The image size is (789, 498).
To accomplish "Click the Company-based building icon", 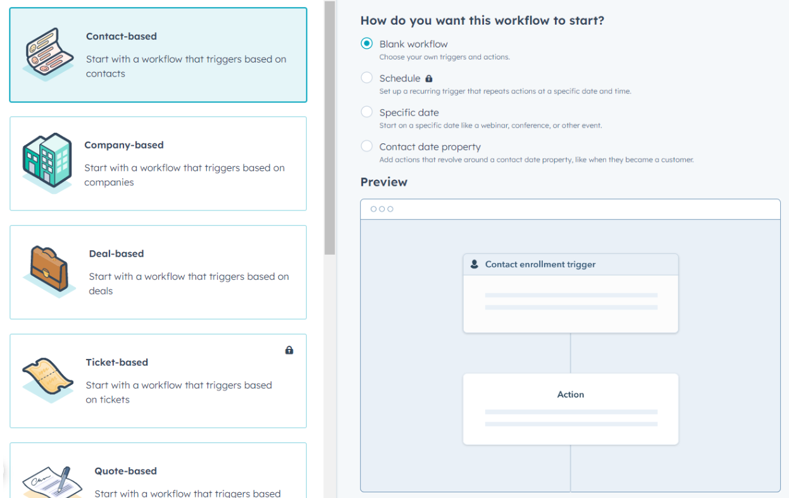I will click(x=47, y=158).
